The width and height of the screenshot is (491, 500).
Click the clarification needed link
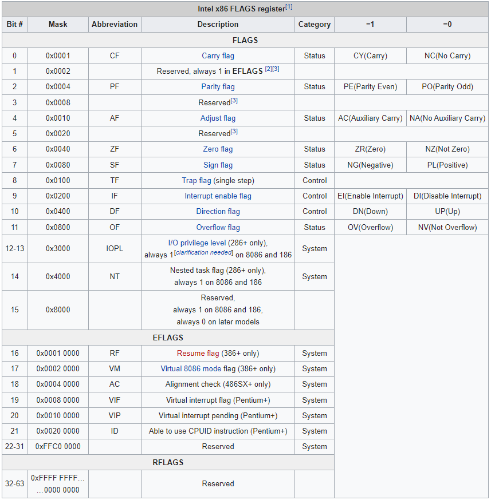(x=203, y=252)
